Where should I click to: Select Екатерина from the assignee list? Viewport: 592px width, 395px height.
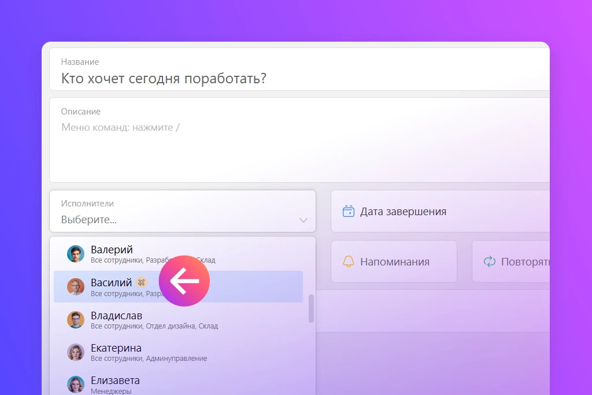[178, 352]
